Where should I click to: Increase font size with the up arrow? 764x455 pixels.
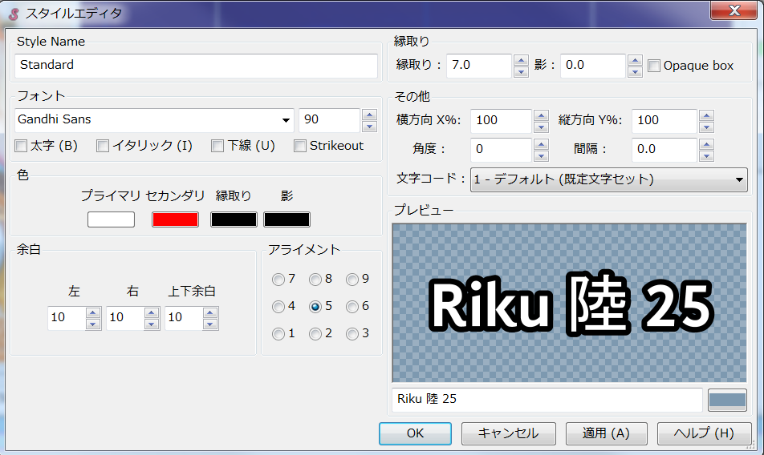(370, 115)
